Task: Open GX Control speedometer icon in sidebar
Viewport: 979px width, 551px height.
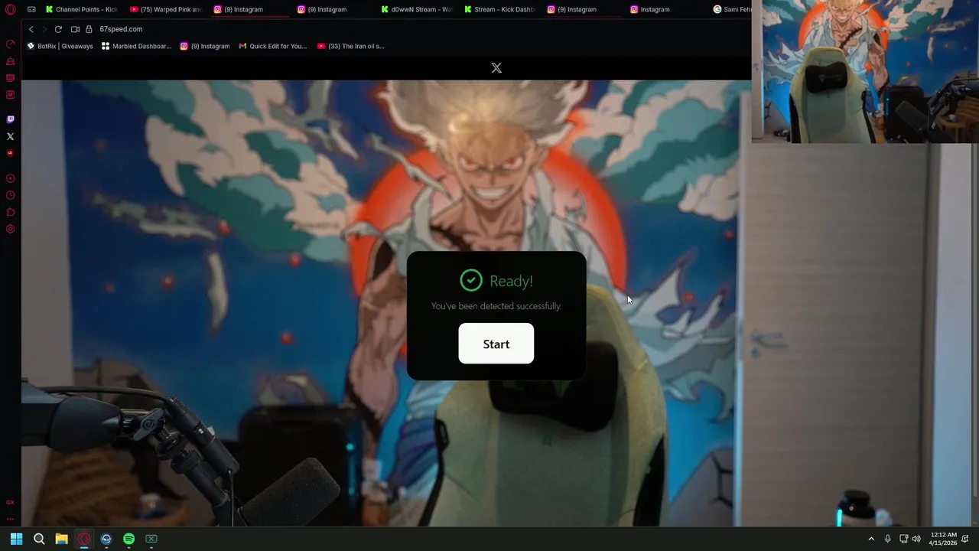Action: pyautogui.click(x=11, y=44)
